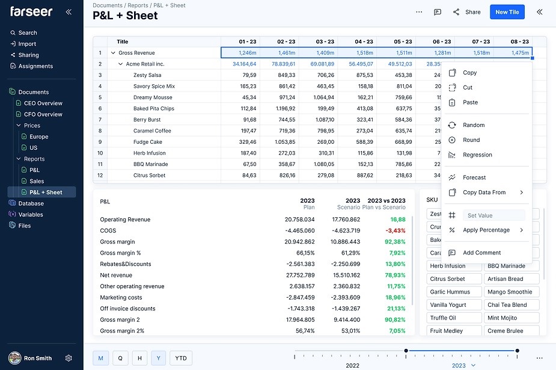Select the P&L + Sheet report

42,193
